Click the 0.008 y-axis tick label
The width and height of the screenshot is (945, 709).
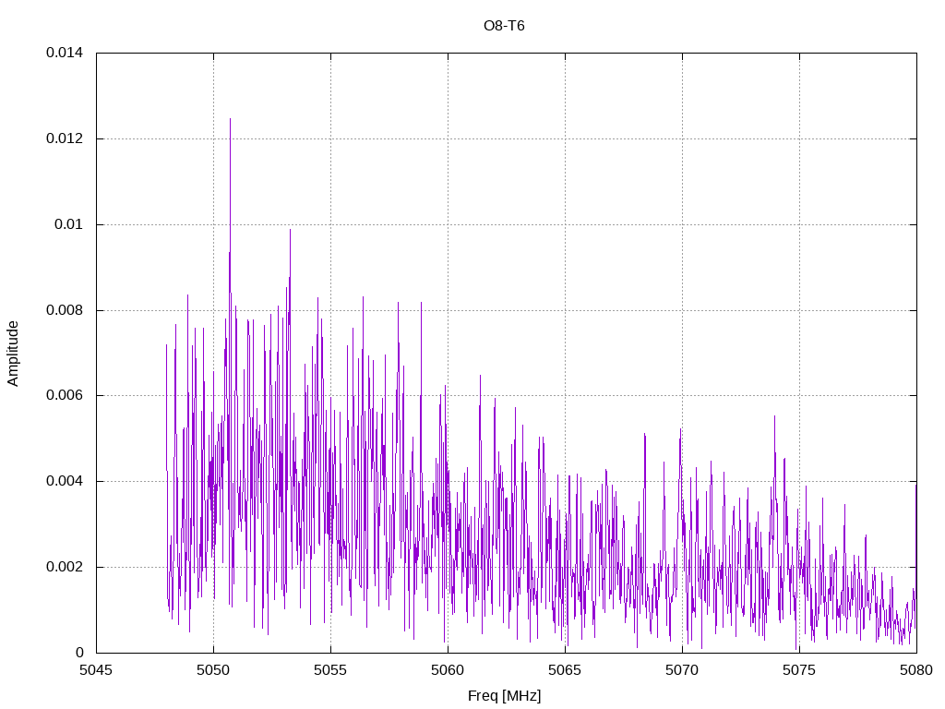click(x=65, y=310)
